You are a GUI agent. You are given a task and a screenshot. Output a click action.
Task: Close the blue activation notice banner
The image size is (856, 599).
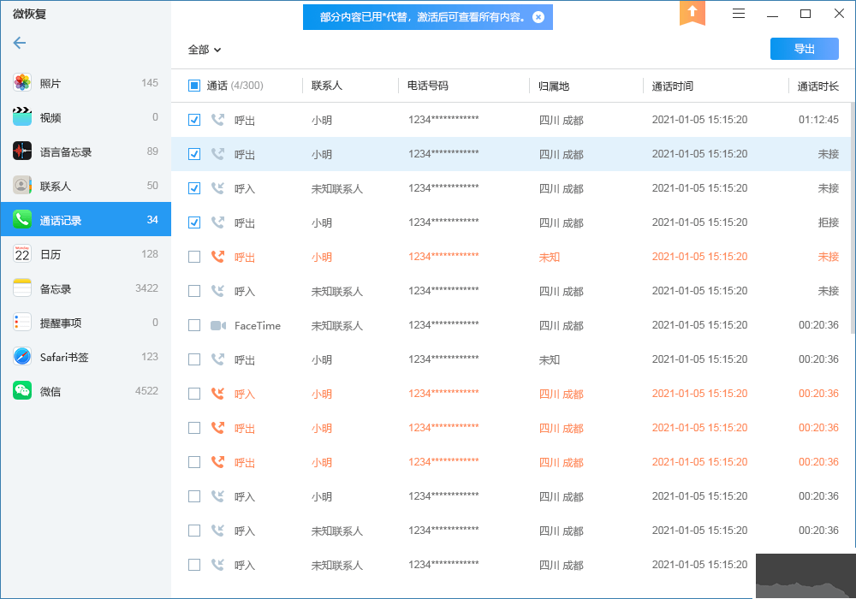[x=538, y=17]
